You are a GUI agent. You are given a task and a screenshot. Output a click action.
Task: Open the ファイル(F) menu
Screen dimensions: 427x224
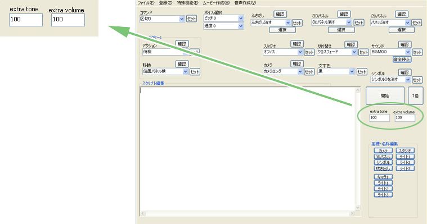coord(146,3)
